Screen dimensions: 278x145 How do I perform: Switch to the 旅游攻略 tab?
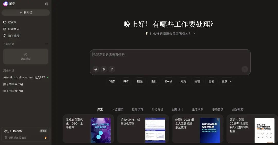238,109
